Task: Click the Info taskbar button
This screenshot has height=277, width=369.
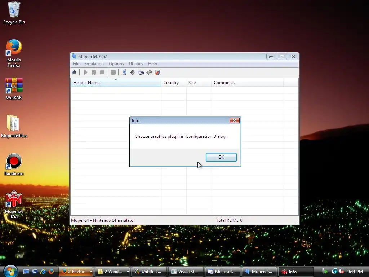Action: 296,272
